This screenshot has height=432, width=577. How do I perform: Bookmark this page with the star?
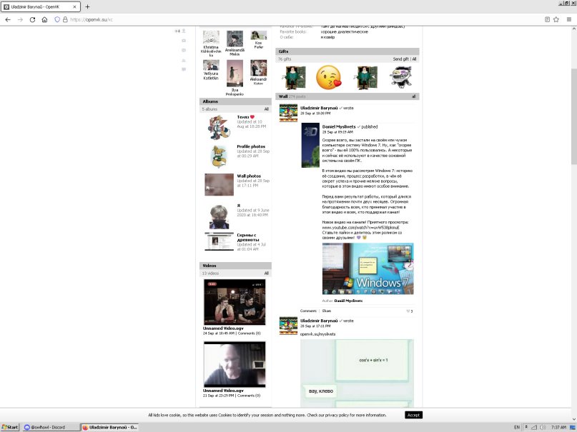(x=556, y=19)
